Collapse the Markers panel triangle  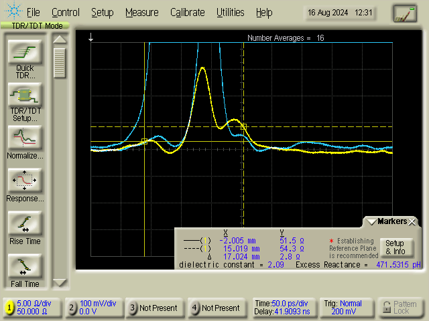[372, 221]
